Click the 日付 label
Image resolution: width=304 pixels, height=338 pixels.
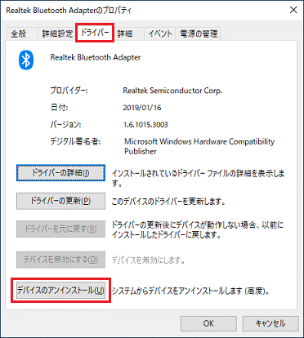pos(59,108)
